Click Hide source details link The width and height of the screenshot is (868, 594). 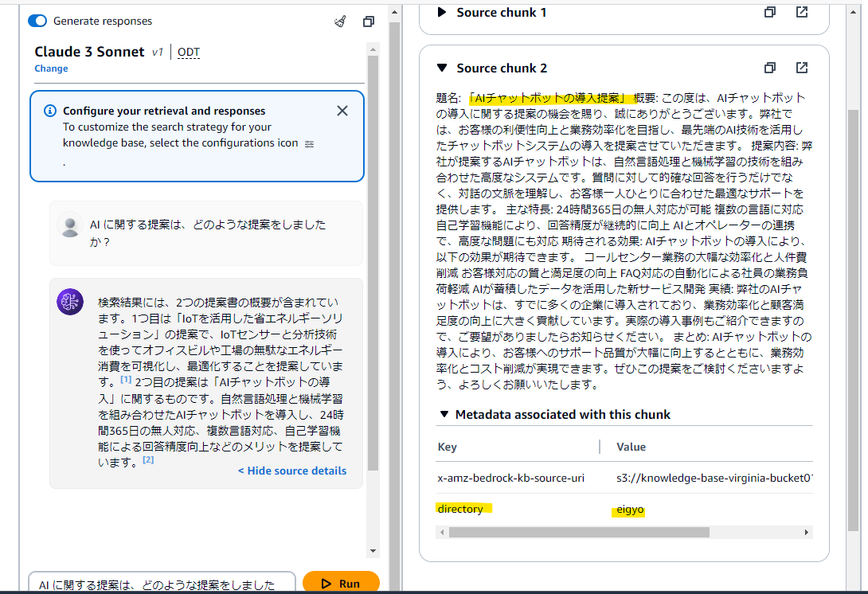pyautogui.click(x=292, y=471)
